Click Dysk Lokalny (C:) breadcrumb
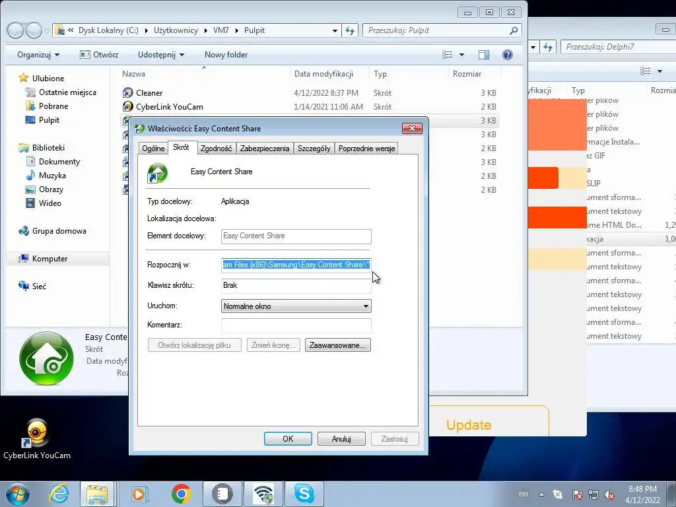Image resolution: width=676 pixels, height=507 pixels. click(108, 30)
